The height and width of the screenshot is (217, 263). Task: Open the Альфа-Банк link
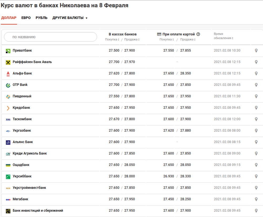(x=22, y=73)
